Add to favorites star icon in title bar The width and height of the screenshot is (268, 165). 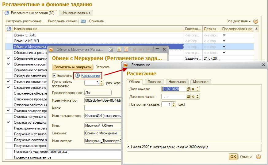(111, 50)
